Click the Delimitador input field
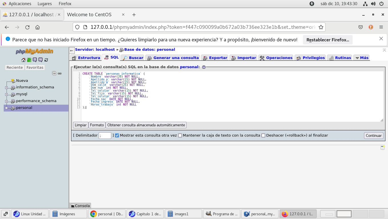The height and width of the screenshot is (219, 388). click(105, 135)
